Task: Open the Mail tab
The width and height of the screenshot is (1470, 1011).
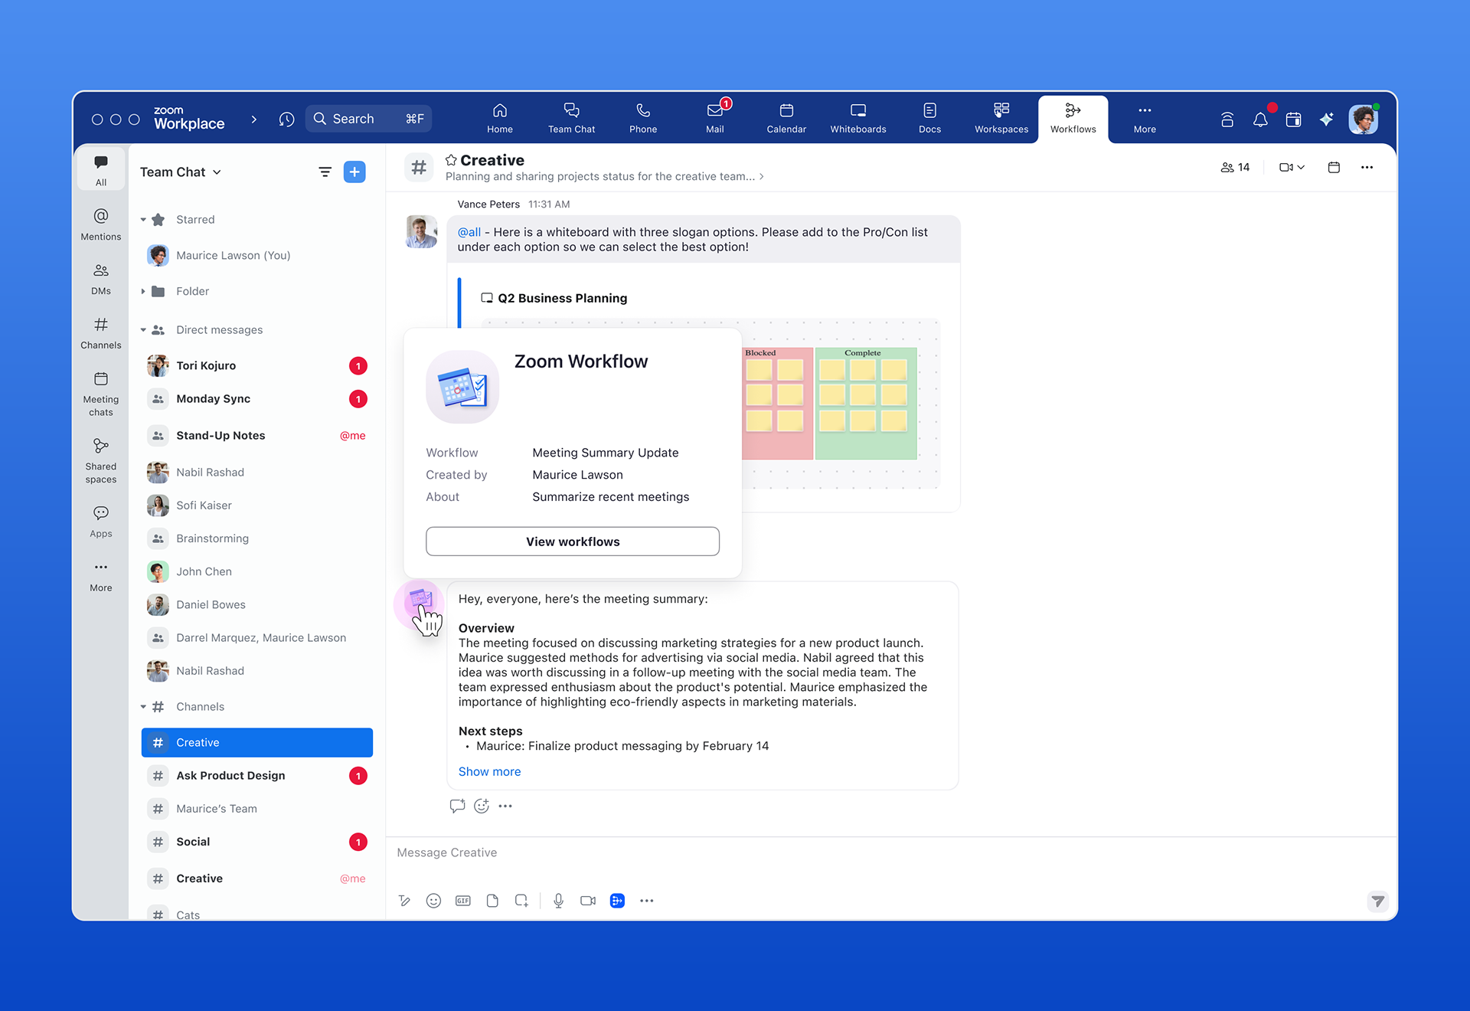Action: pyautogui.click(x=715, y=119)
